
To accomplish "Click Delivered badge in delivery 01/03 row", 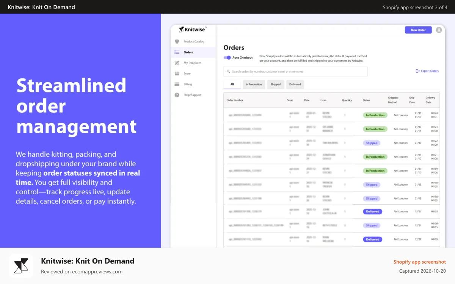I will click(x=372, y=212).
